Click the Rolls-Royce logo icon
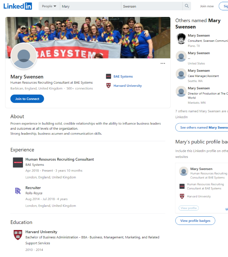This screenshot has height=257, width=228. 18,191
